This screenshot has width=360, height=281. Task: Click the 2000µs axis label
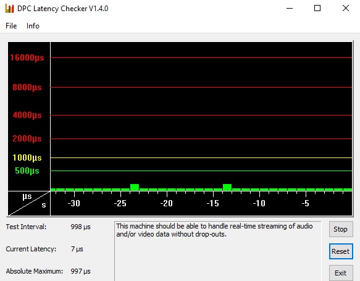27,138
